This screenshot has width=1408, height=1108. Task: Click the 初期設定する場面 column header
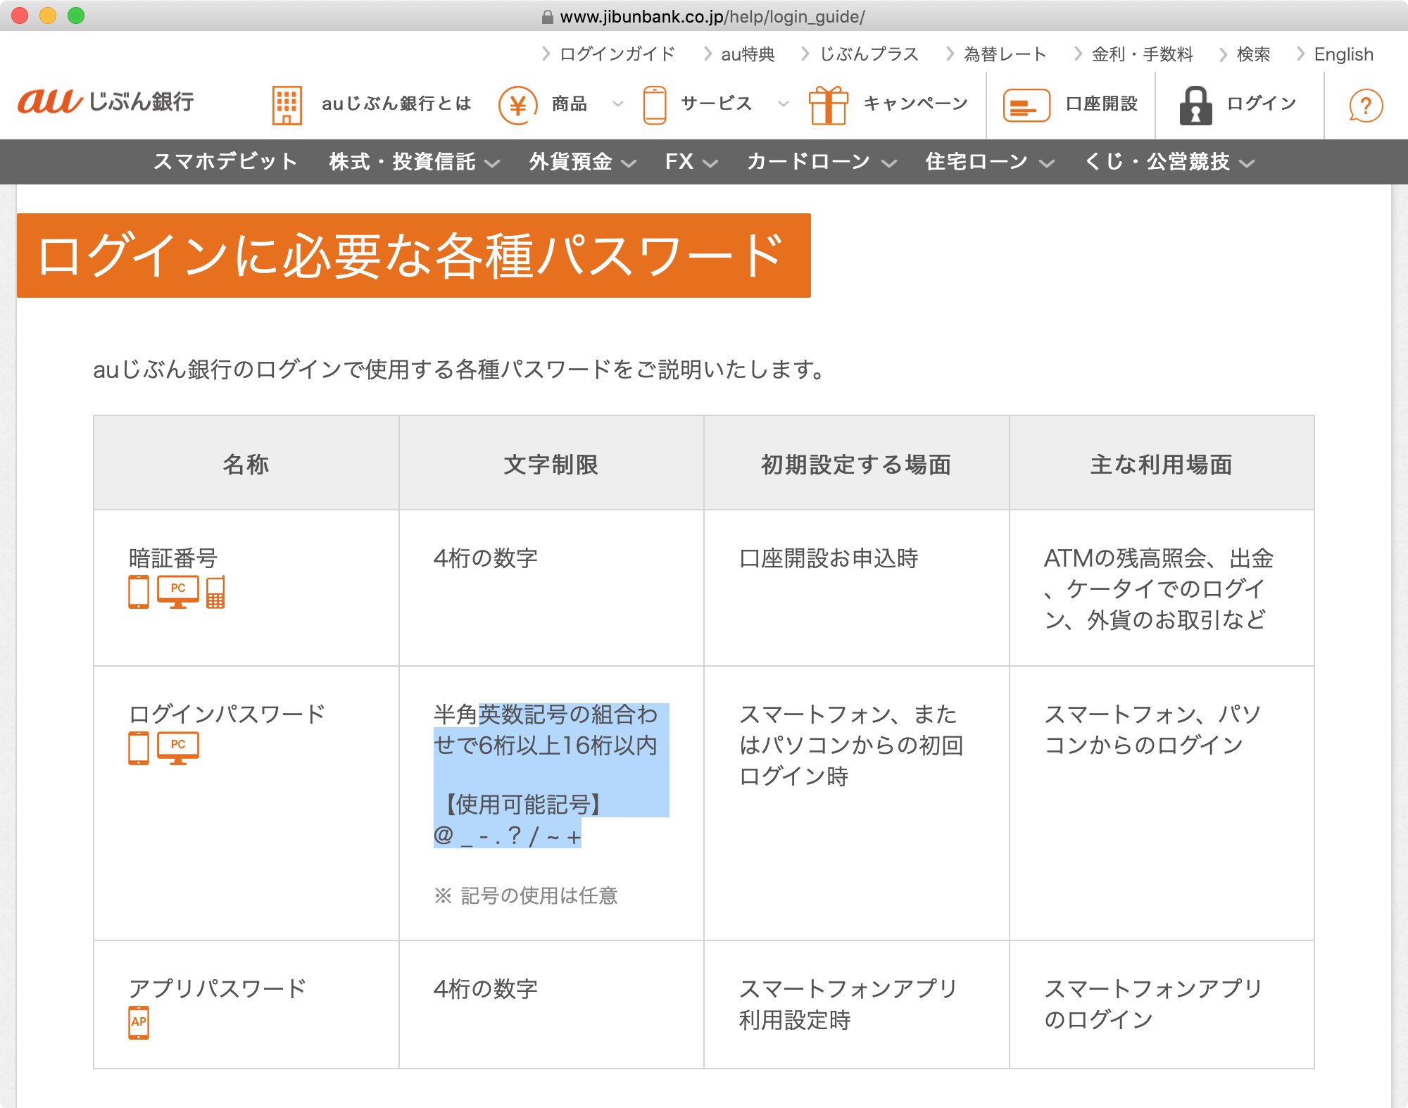tap(856, 464)
